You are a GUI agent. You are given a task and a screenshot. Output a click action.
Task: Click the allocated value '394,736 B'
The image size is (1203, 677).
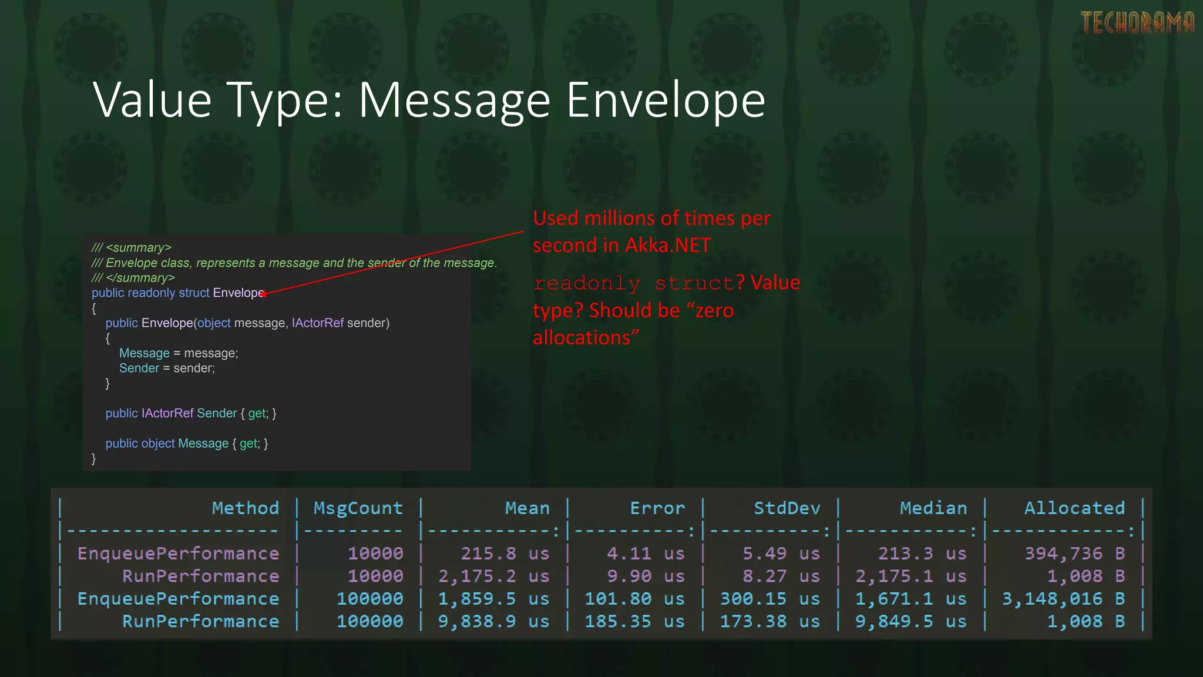coord(1075,553)
